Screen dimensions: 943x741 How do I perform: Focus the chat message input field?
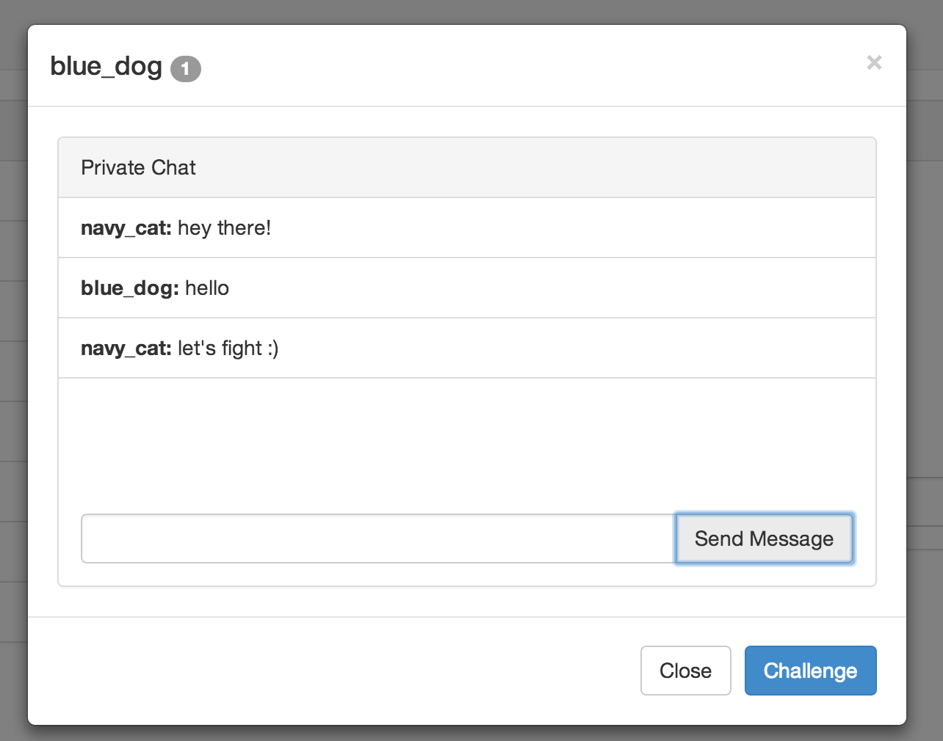point(377,539)
